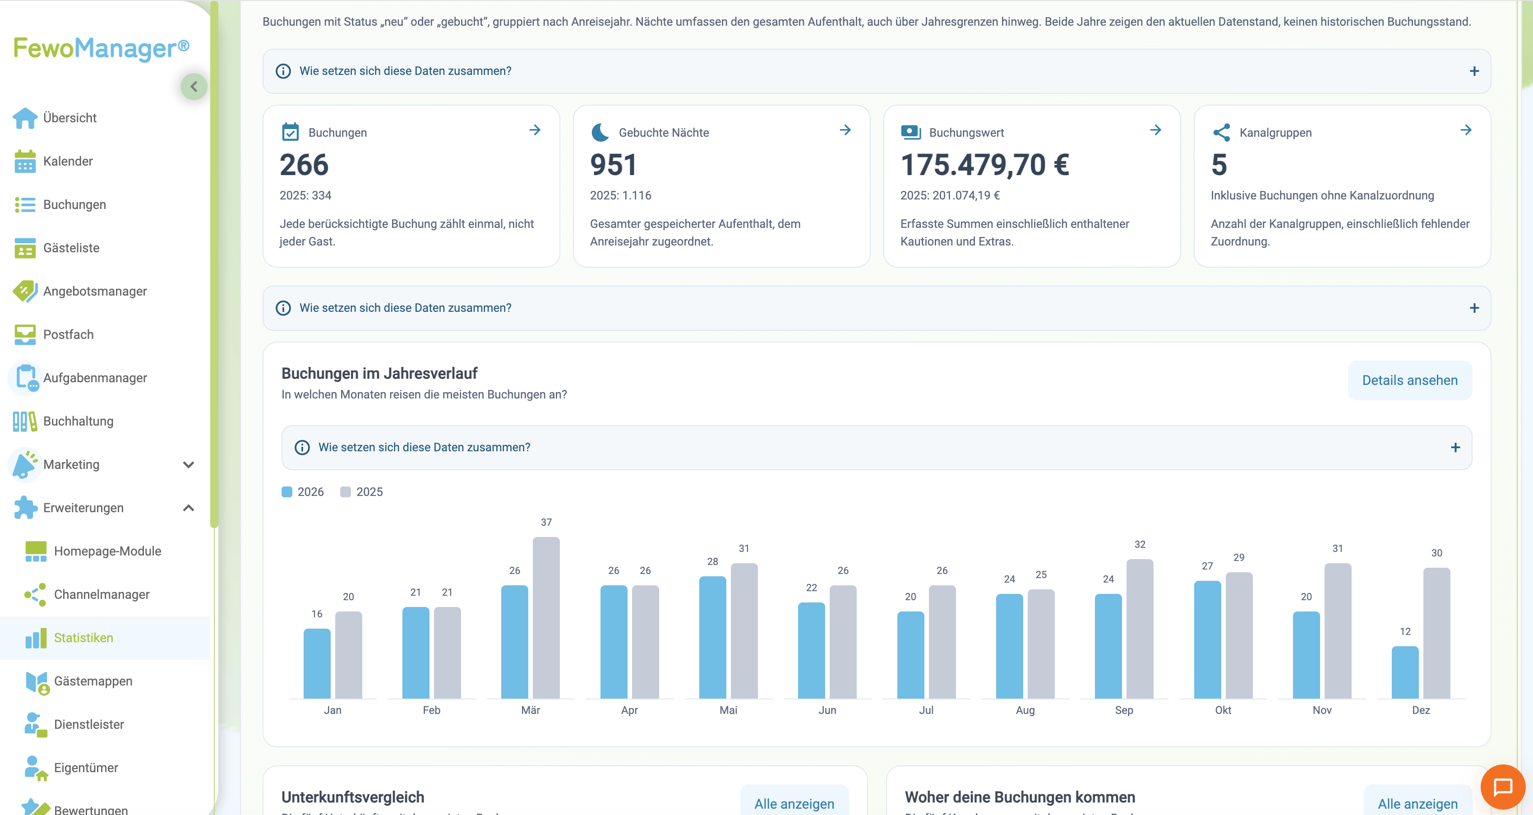Toggle the 2026 legend series
1533x815 pixels.
(303, 492)
